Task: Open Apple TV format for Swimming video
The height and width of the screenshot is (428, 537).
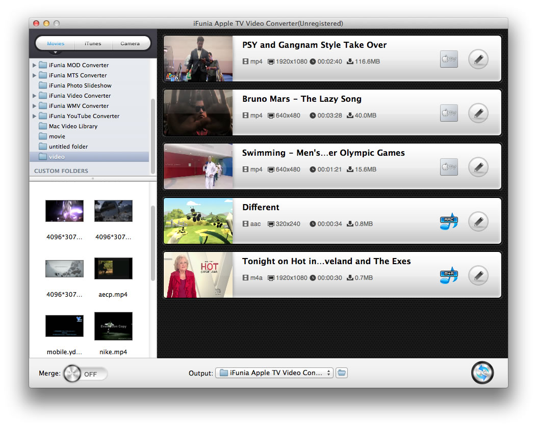Action: point(449,167)
